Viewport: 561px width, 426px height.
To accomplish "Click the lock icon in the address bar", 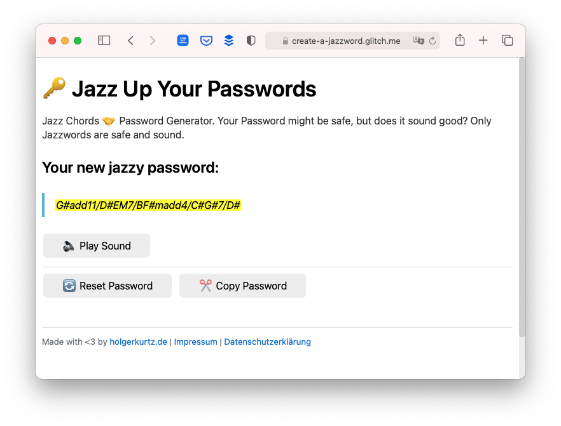I will point(284,41).
